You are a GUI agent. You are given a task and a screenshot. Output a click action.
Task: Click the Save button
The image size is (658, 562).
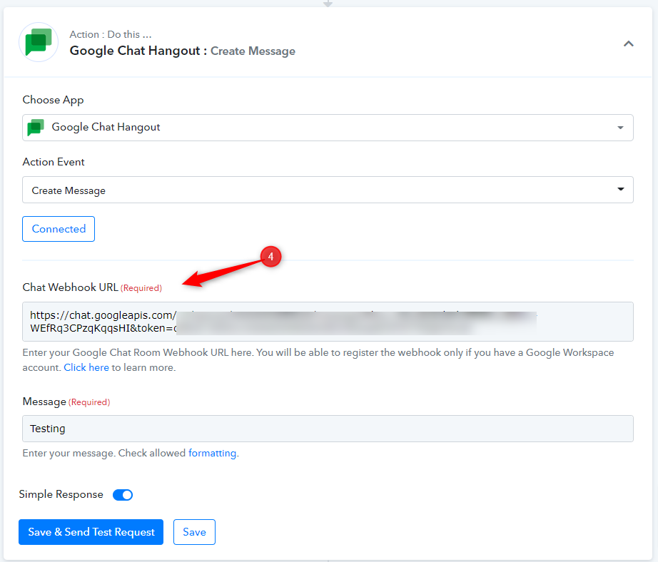pyautogui.click(x=194, y=532)
